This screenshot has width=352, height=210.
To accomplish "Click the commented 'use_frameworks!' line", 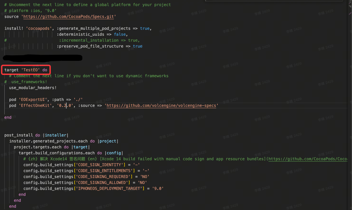I will tap(26, 82).
